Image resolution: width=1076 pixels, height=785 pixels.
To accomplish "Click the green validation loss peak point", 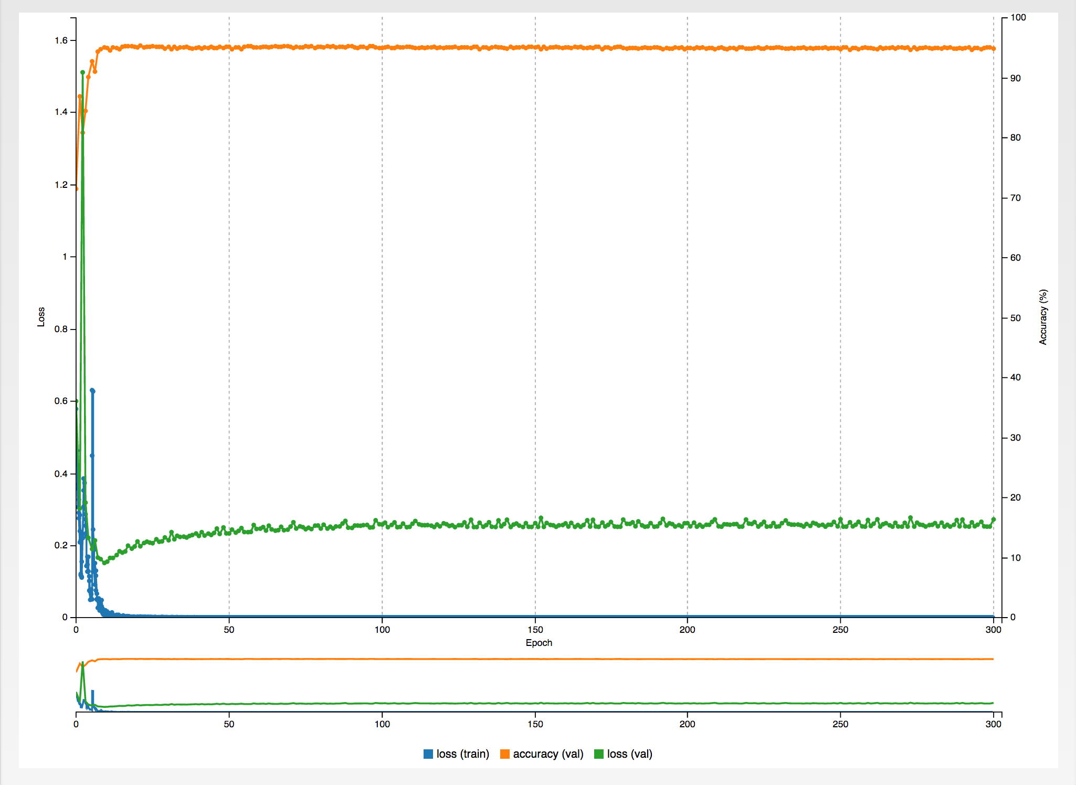I will tap(82, 72).
